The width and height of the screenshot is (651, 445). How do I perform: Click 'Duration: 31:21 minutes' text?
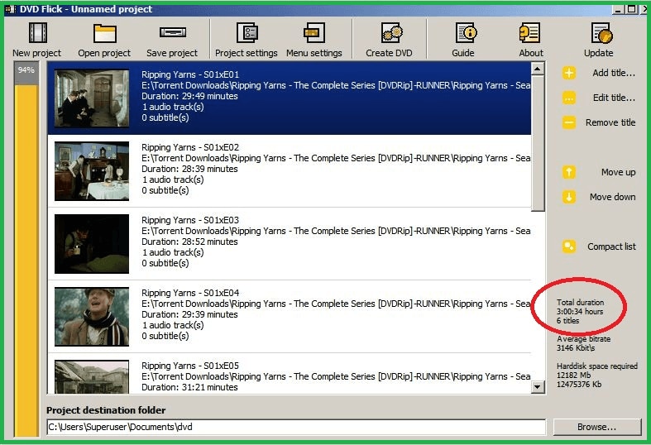(x=189, y=387)
